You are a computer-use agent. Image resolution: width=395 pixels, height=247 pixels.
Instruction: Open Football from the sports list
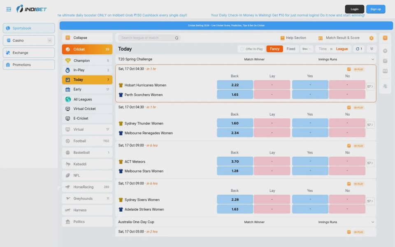click(x=87, y=141)
